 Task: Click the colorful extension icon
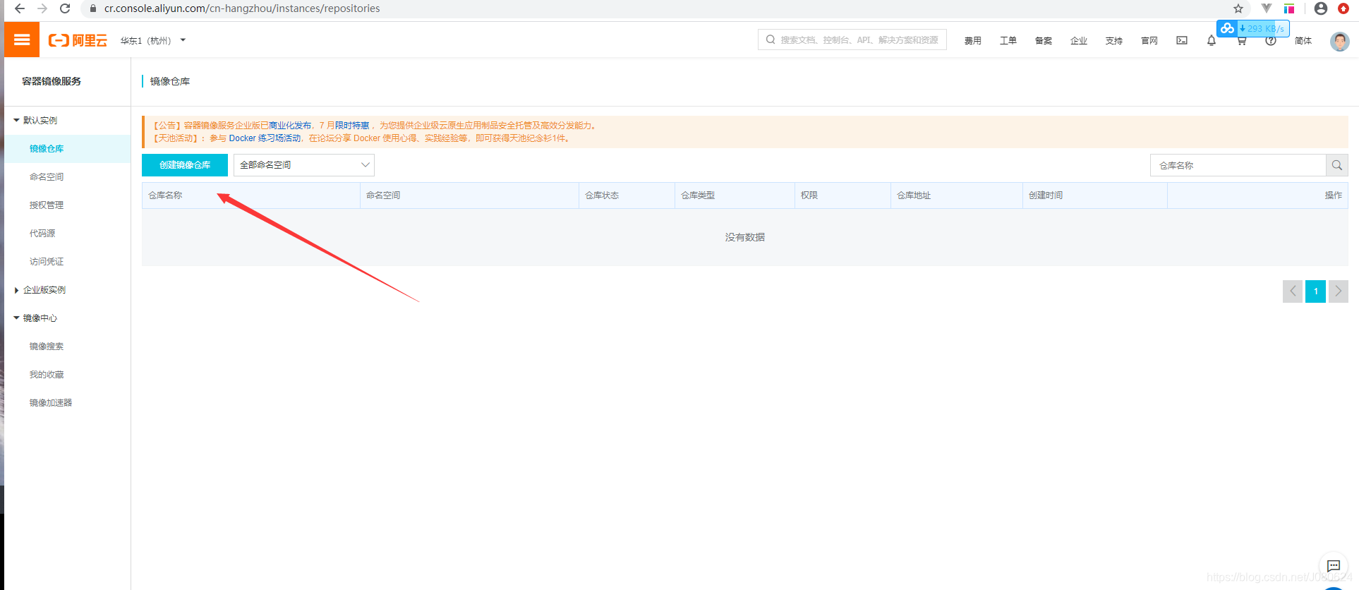[x=1289, y=8]
